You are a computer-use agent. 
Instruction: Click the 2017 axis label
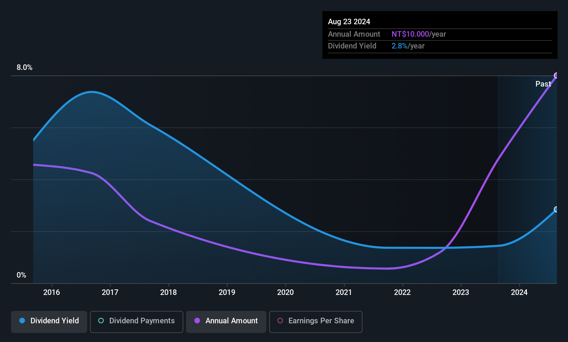pyautogui.click(x=110, y=292)
